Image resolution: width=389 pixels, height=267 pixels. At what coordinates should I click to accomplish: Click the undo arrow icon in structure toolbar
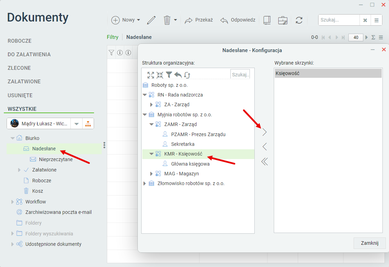click(x=178, y=75)
